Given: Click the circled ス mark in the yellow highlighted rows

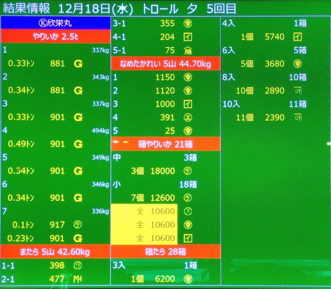Looking at the screenshot, I should (187, 211).
